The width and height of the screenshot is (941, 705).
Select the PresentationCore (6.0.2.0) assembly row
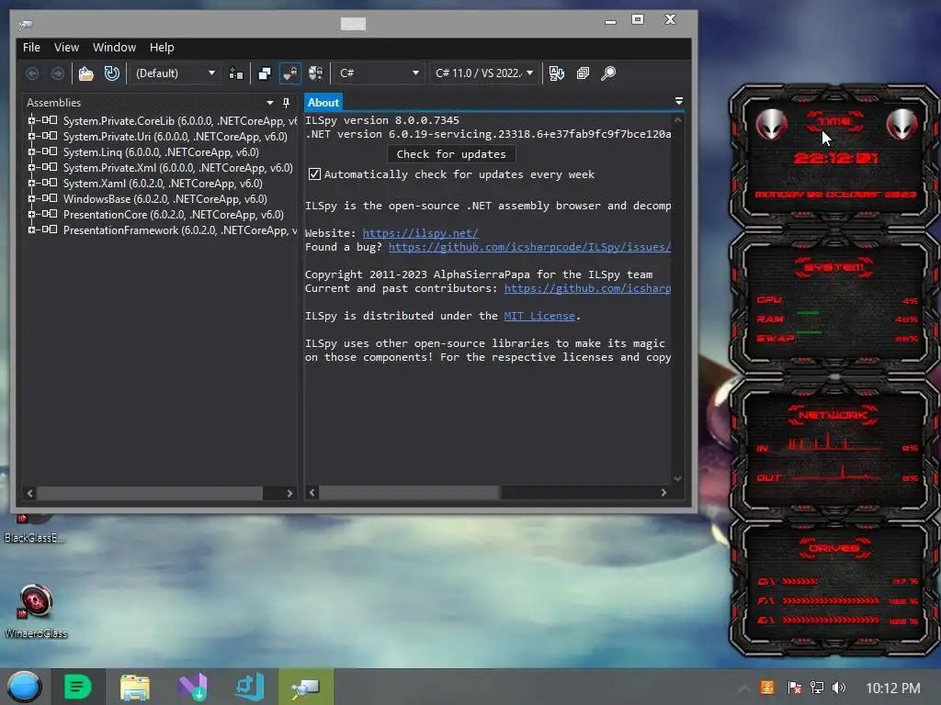point(174,215)
